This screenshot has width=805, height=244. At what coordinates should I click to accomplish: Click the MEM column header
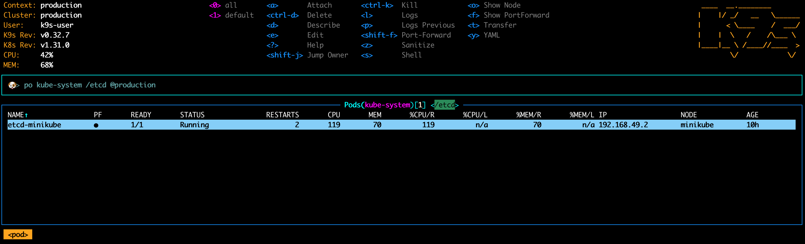375,115
